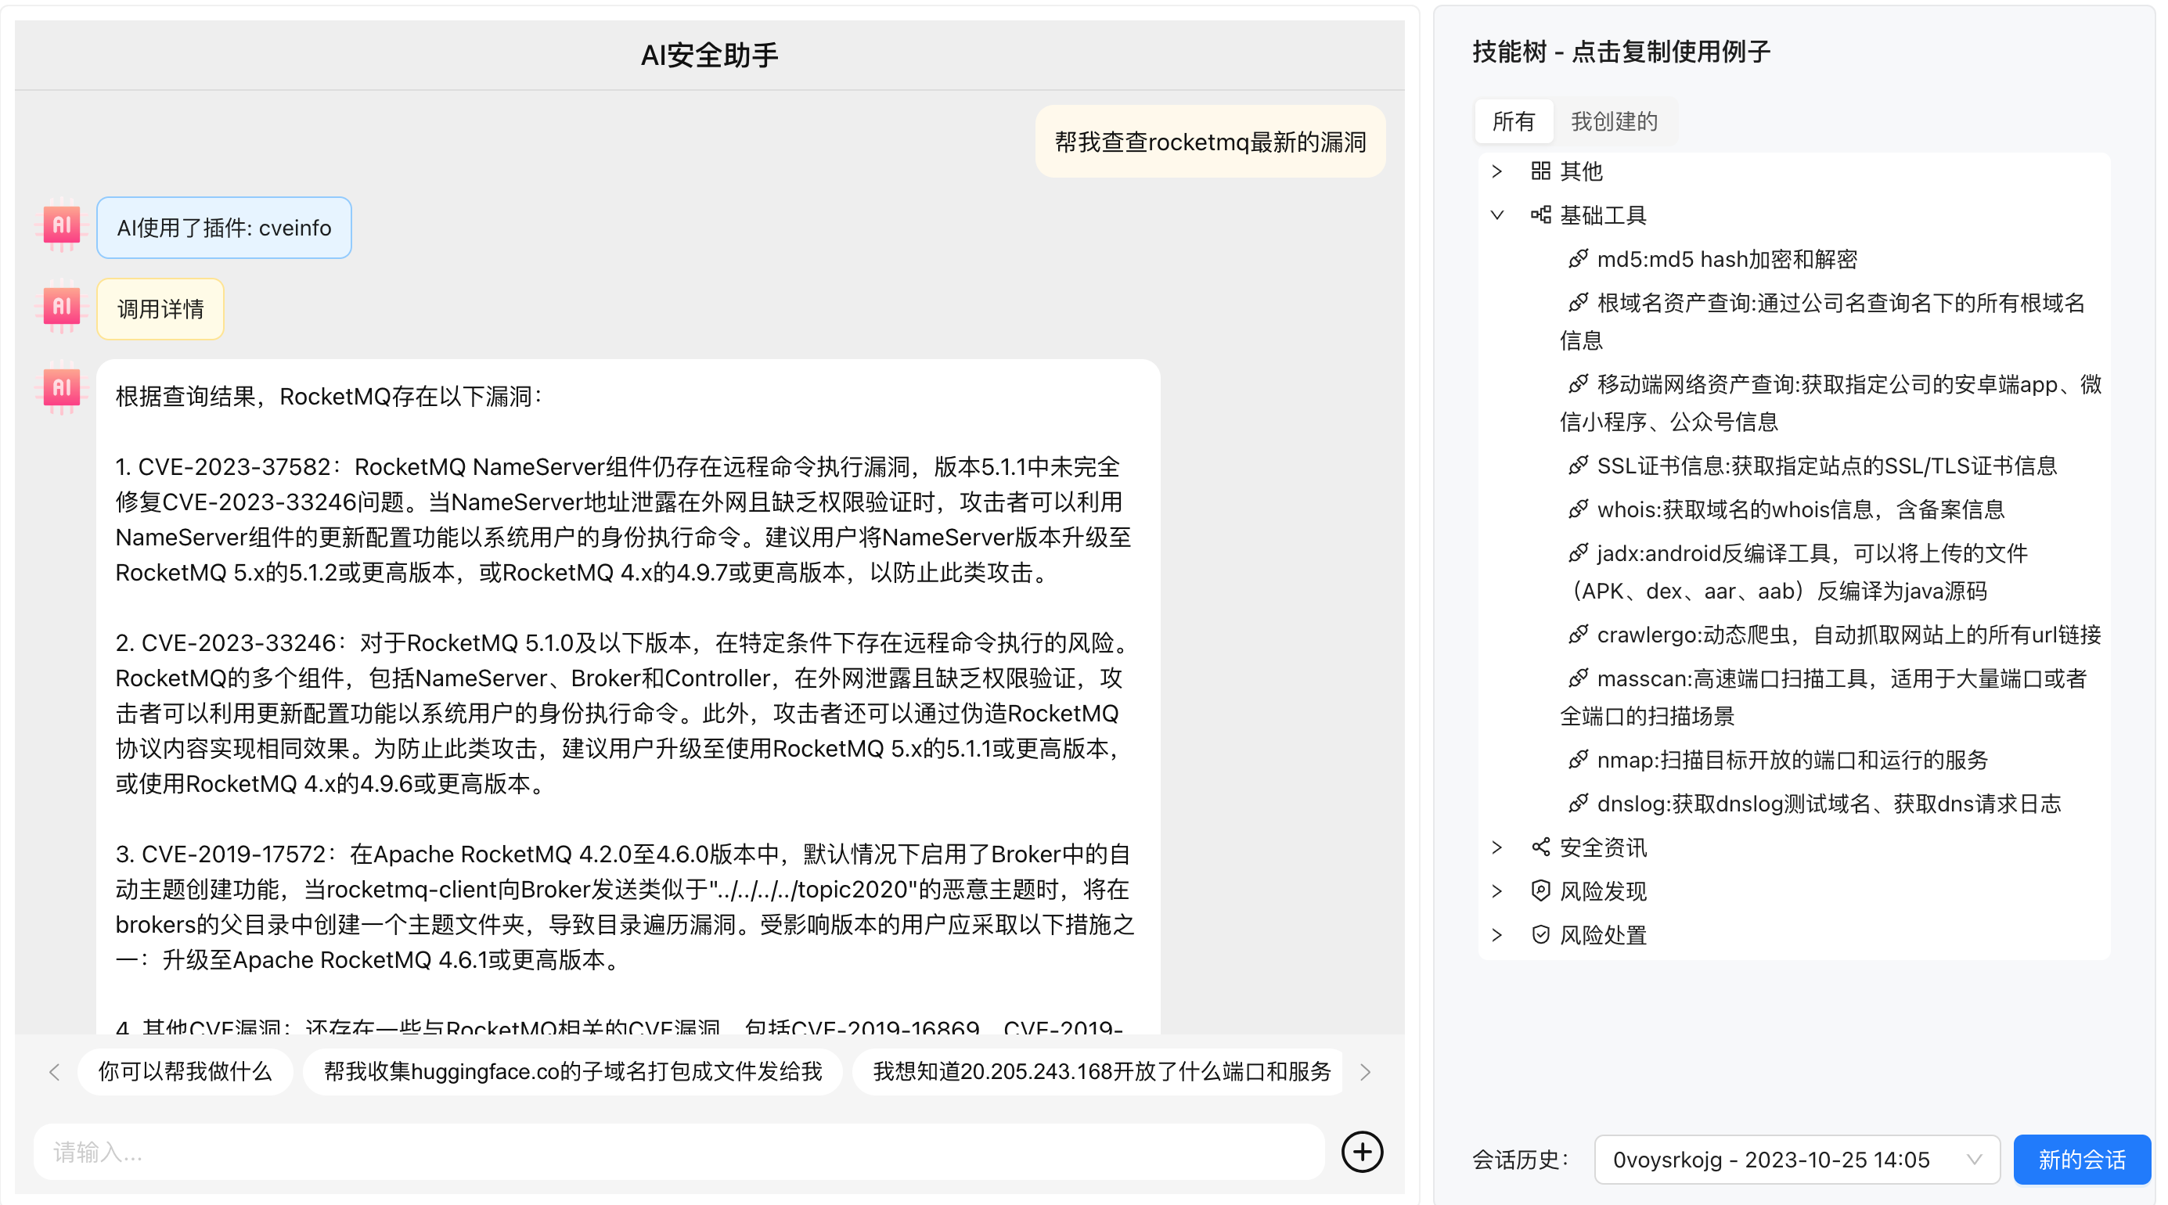2168x1205 pixels.
Task: Click the plus icon beside message input
Action: click(x=1362, y=1151)
